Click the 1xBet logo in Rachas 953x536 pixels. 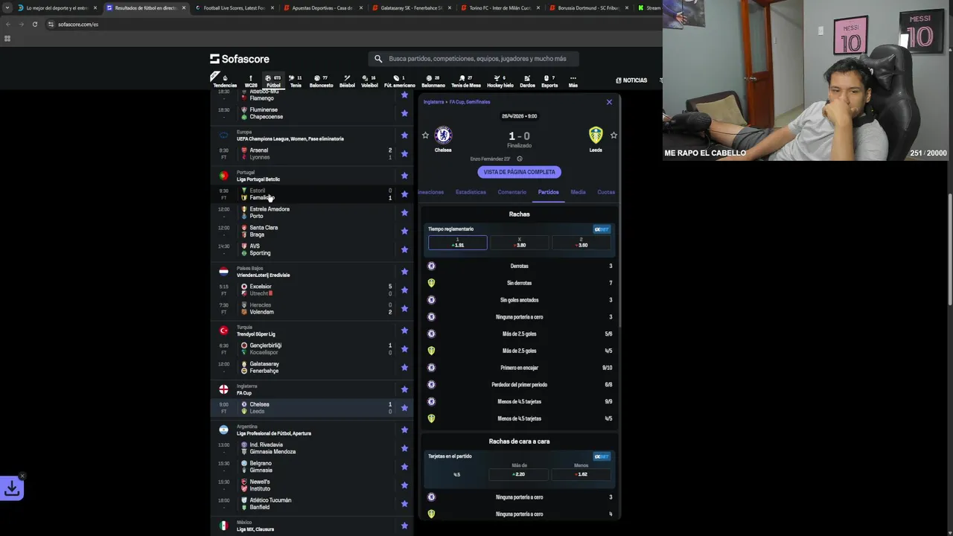[x=602, y=229]
